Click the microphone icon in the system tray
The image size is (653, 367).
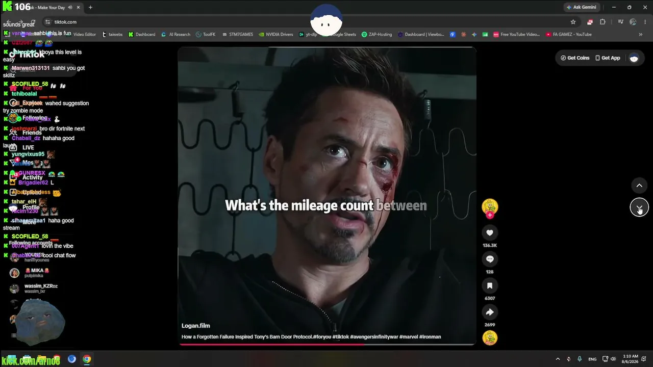tap(580, 359)
